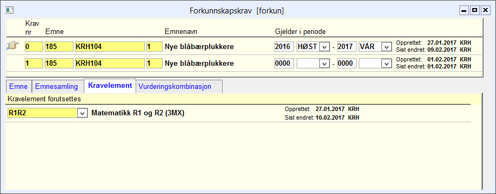Expand the R1R2 kravelement dropdown
Image resolution: width=496 pixels, height=194 pixels.
82,113
